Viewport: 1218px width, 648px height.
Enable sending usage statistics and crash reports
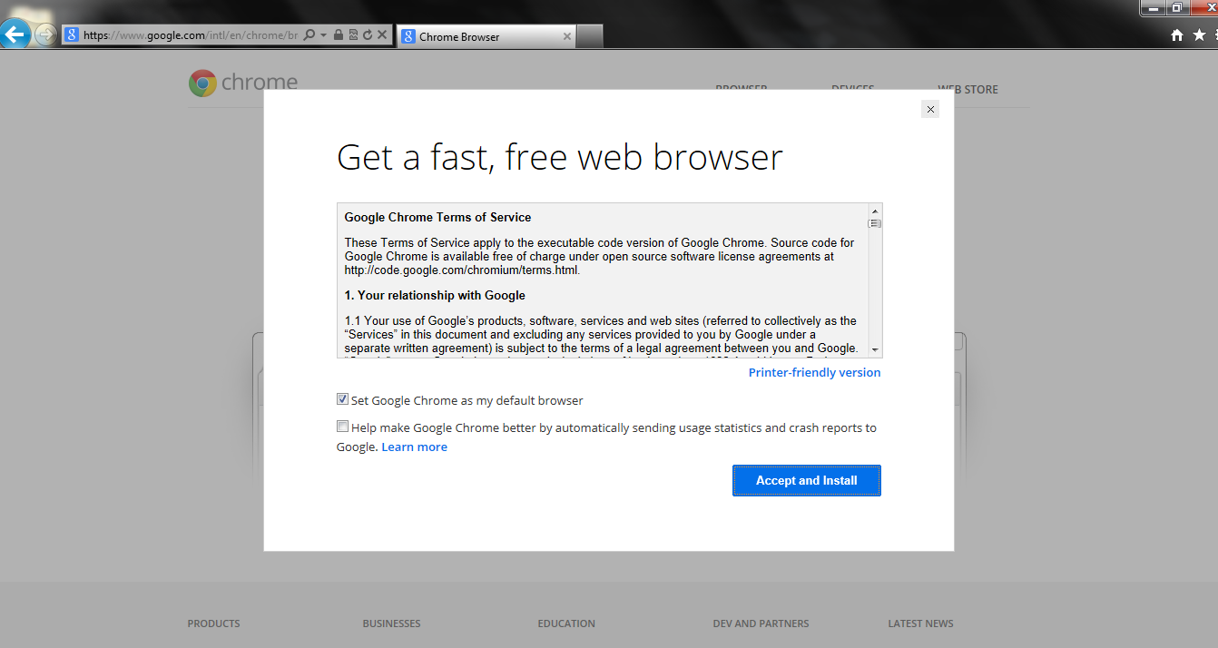pos(342,427)
